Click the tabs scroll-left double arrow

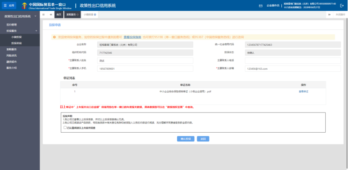coord(51,15)
